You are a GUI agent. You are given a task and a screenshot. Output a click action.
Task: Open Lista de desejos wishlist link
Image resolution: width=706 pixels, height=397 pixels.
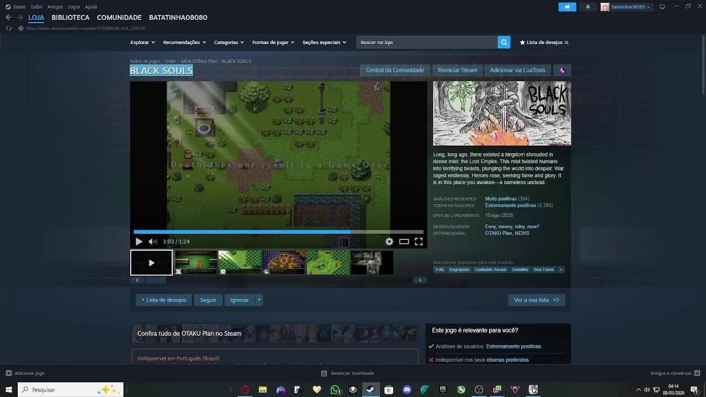pos(544,42)
